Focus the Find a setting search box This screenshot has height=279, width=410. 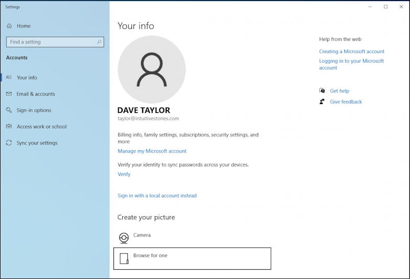point(51,42)
